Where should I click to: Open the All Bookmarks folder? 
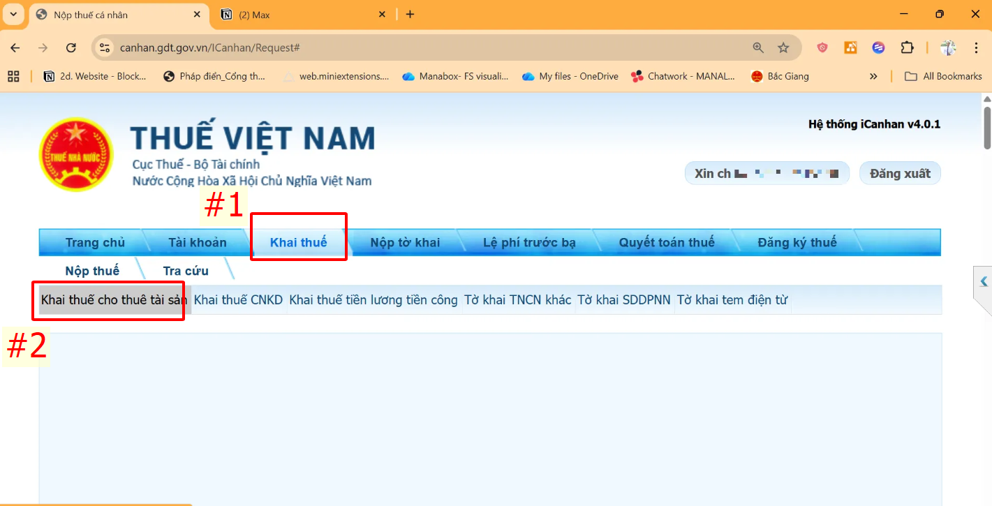point(943,76)
